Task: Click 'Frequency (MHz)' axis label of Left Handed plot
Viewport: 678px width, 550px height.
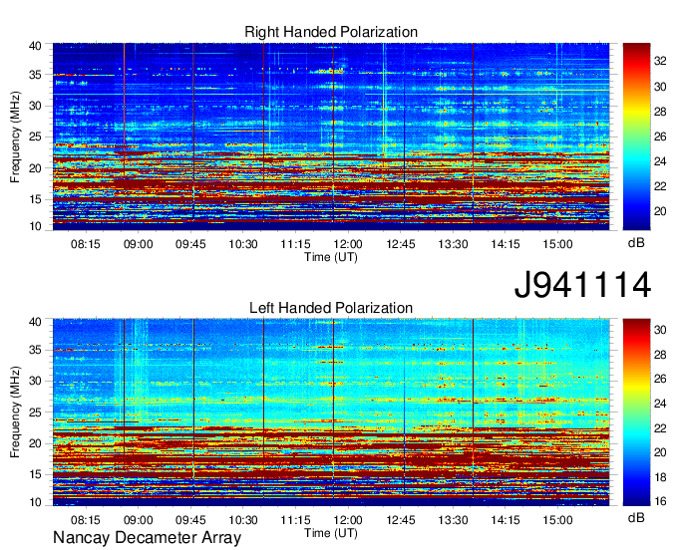Action: click(x=15, y=412)
